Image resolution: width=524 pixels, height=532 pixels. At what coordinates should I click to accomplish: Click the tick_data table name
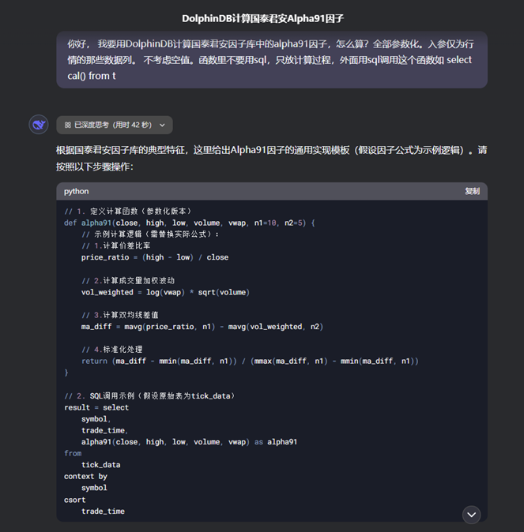[100, 465]
